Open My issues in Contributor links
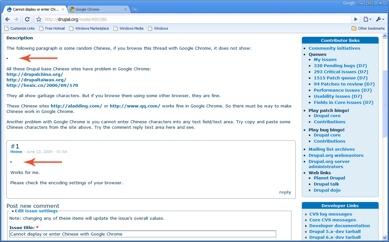This screenshot has width=389, height=242. (325, 59)
